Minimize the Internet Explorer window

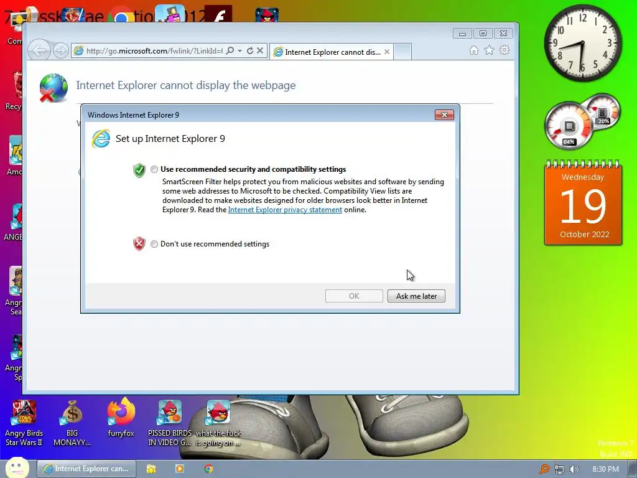pyautogui.click(x=462, y=34)
